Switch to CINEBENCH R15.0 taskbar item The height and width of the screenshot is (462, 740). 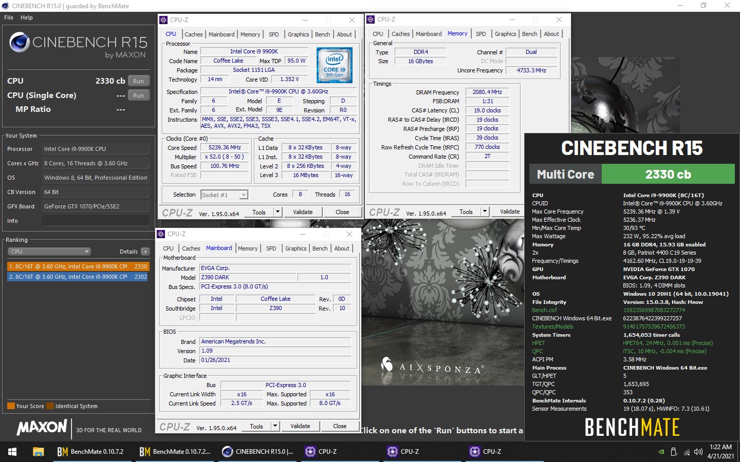(x=257, y=452)
